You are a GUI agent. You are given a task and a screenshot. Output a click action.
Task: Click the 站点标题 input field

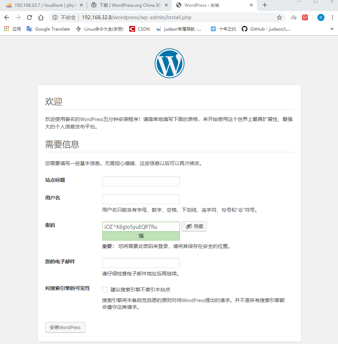point(141,181)
